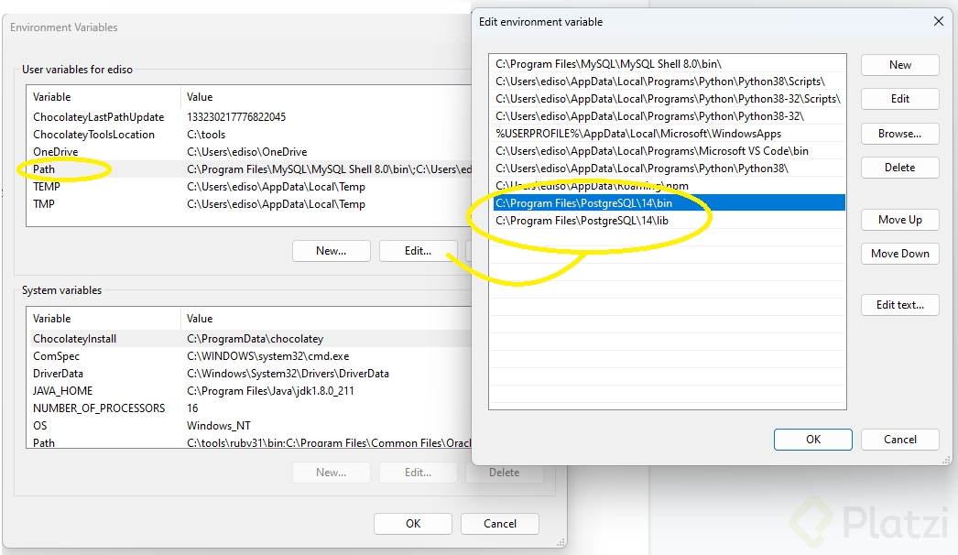
Task: Select ChocolateyToolsLocation in user variables
Action: (x=93, y=135)
